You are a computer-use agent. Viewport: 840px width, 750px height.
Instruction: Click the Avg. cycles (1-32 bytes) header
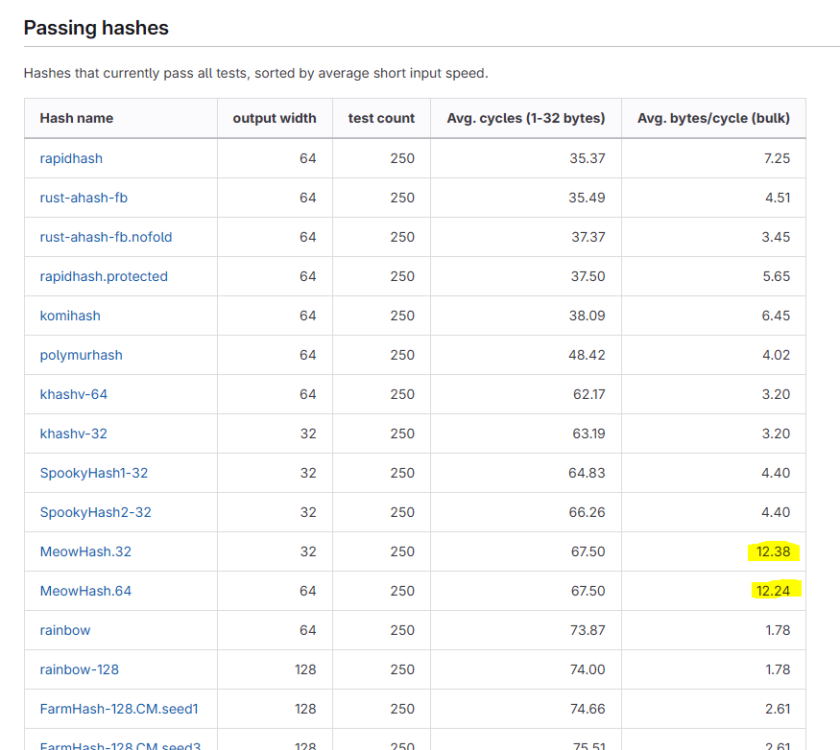(526, 118)
